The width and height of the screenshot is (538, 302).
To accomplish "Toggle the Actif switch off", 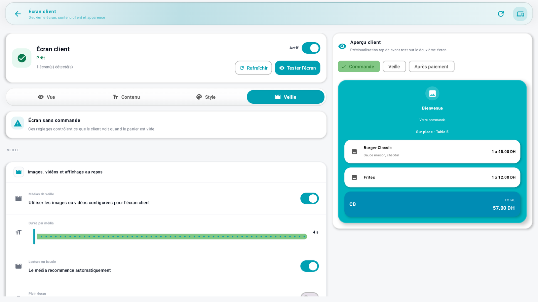I will pos(311,48).
